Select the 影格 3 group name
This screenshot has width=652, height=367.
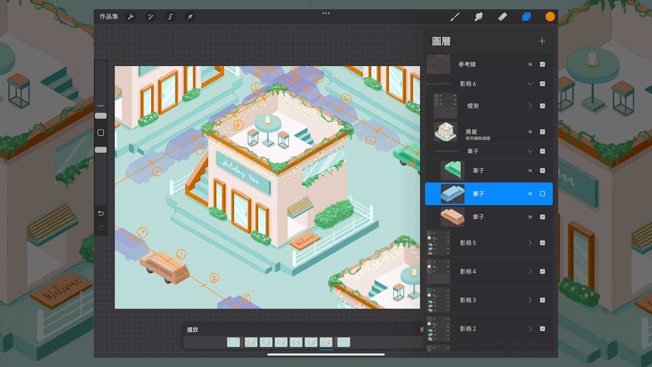coord(468,300)
